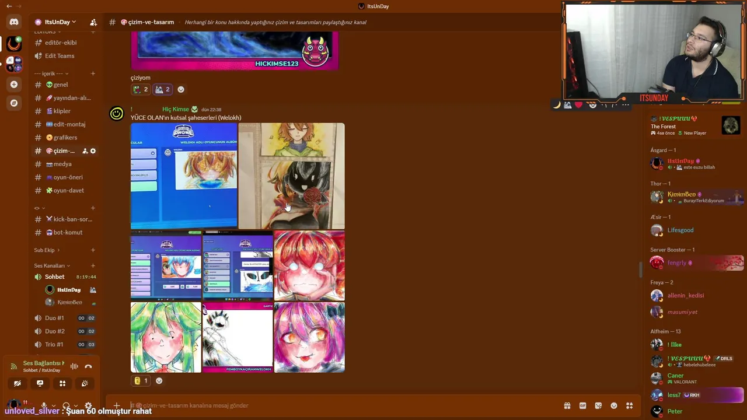The width and height of the screenshot is (747, 420).
Task: Expand the Sub Ekip category
Action: click(x=47, y=250)
